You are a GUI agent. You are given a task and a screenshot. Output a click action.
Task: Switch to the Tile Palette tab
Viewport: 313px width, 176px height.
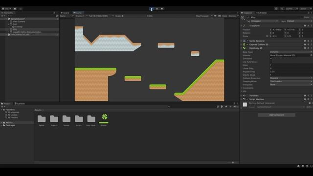click(x=261, y=13)
